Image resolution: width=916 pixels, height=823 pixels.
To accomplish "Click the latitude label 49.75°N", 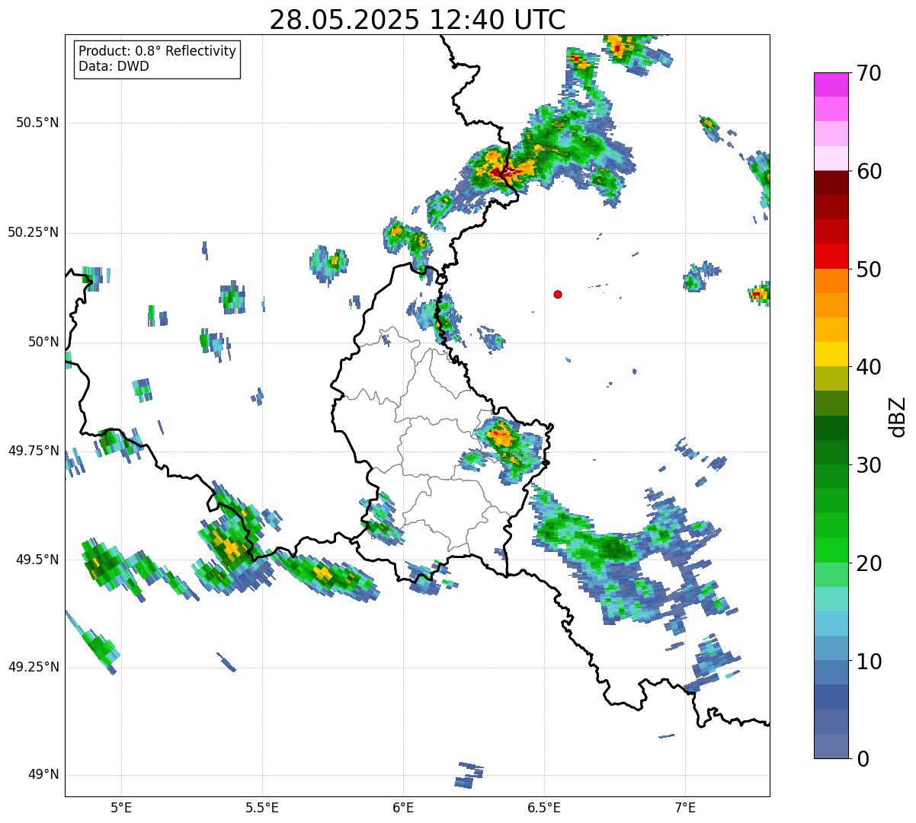I will coord(34,451).
